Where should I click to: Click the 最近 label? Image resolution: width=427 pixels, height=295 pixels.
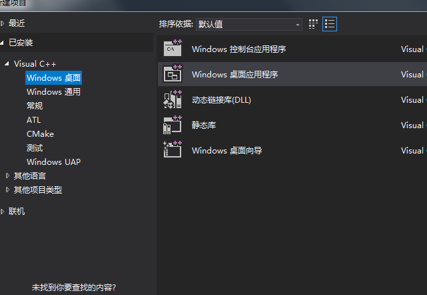pyautogui.click(x=17, y=23)
